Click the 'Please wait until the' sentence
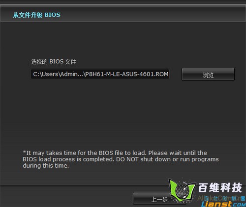 pos(178,153)
